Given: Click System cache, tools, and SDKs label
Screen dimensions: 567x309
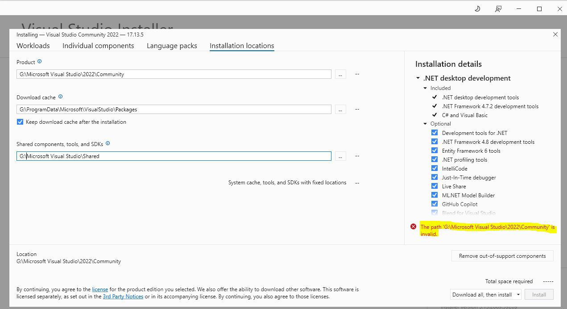Looking at the screenshot, I should (x=287, y=183).
